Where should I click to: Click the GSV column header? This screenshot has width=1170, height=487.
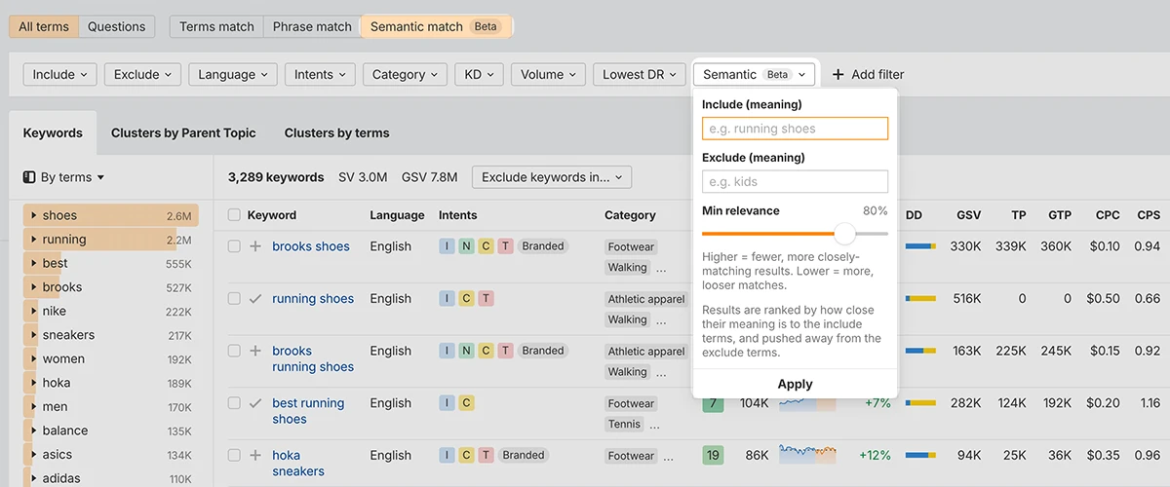pos(968,215)
